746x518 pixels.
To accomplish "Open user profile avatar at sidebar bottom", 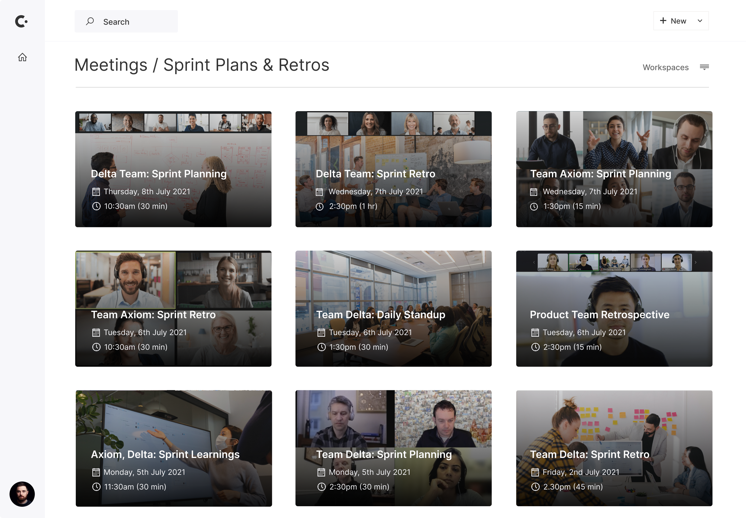I will 22,494.
